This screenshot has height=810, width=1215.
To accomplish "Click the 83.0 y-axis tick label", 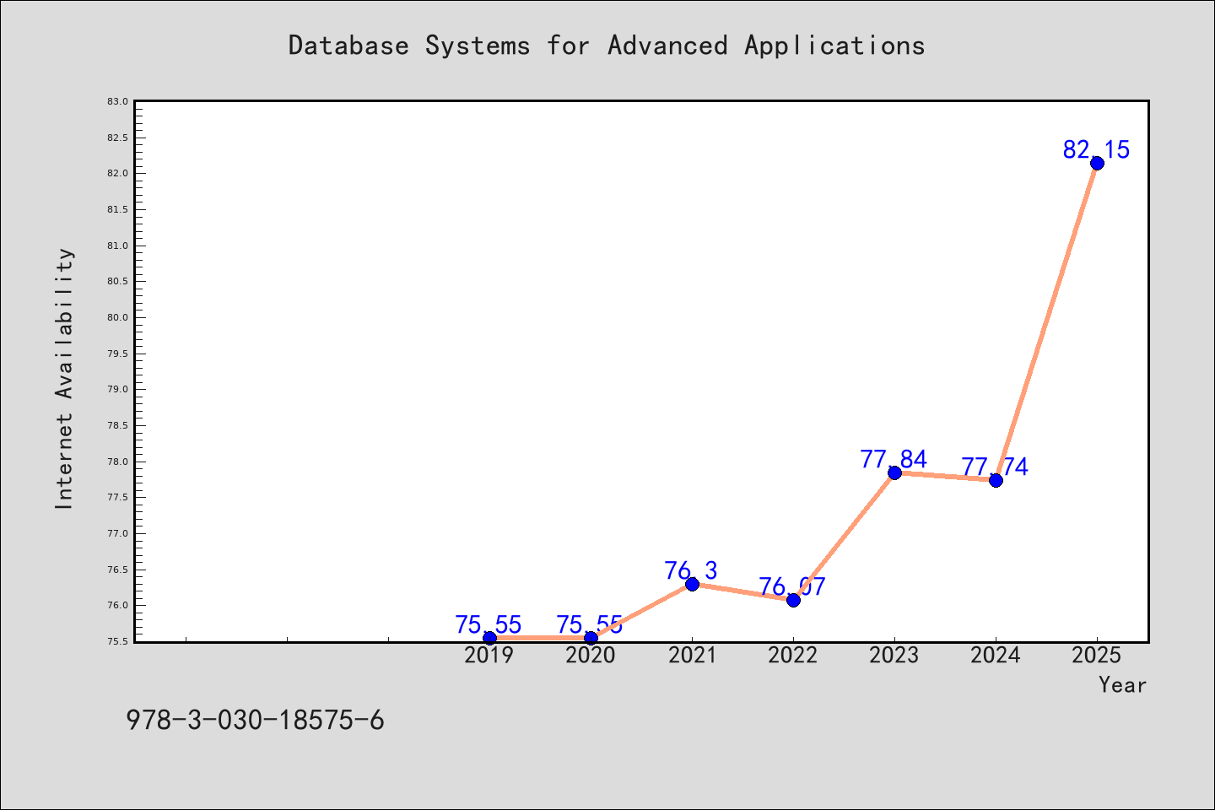I will click(117, 101).
